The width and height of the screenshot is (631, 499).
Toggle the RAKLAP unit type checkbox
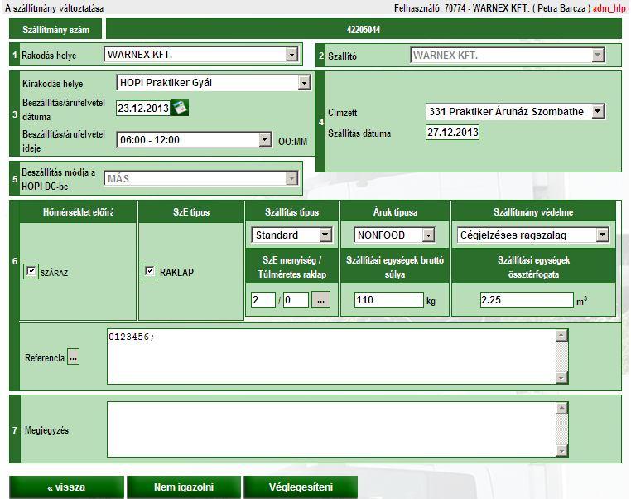click(149, 271)
